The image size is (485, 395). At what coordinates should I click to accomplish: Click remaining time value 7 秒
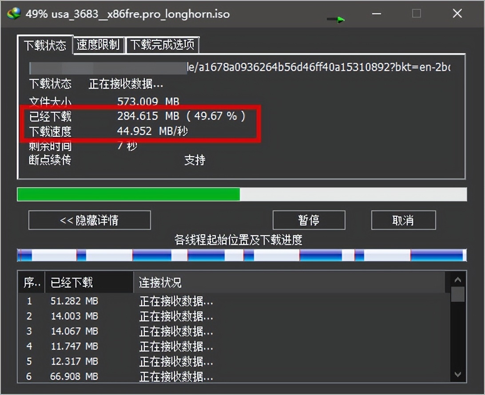click(127, 145)
